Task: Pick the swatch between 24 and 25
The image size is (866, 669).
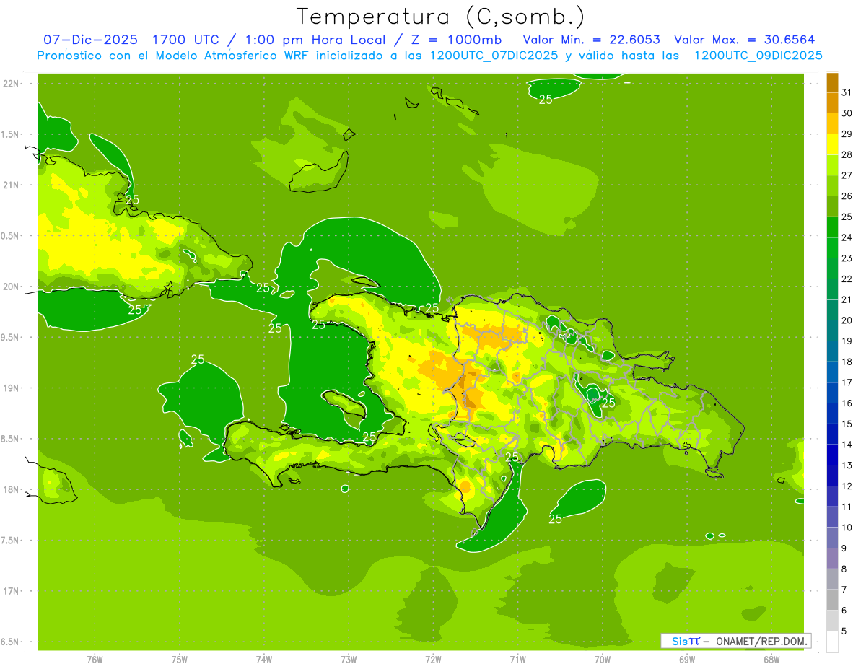Action: pos(832,227)
